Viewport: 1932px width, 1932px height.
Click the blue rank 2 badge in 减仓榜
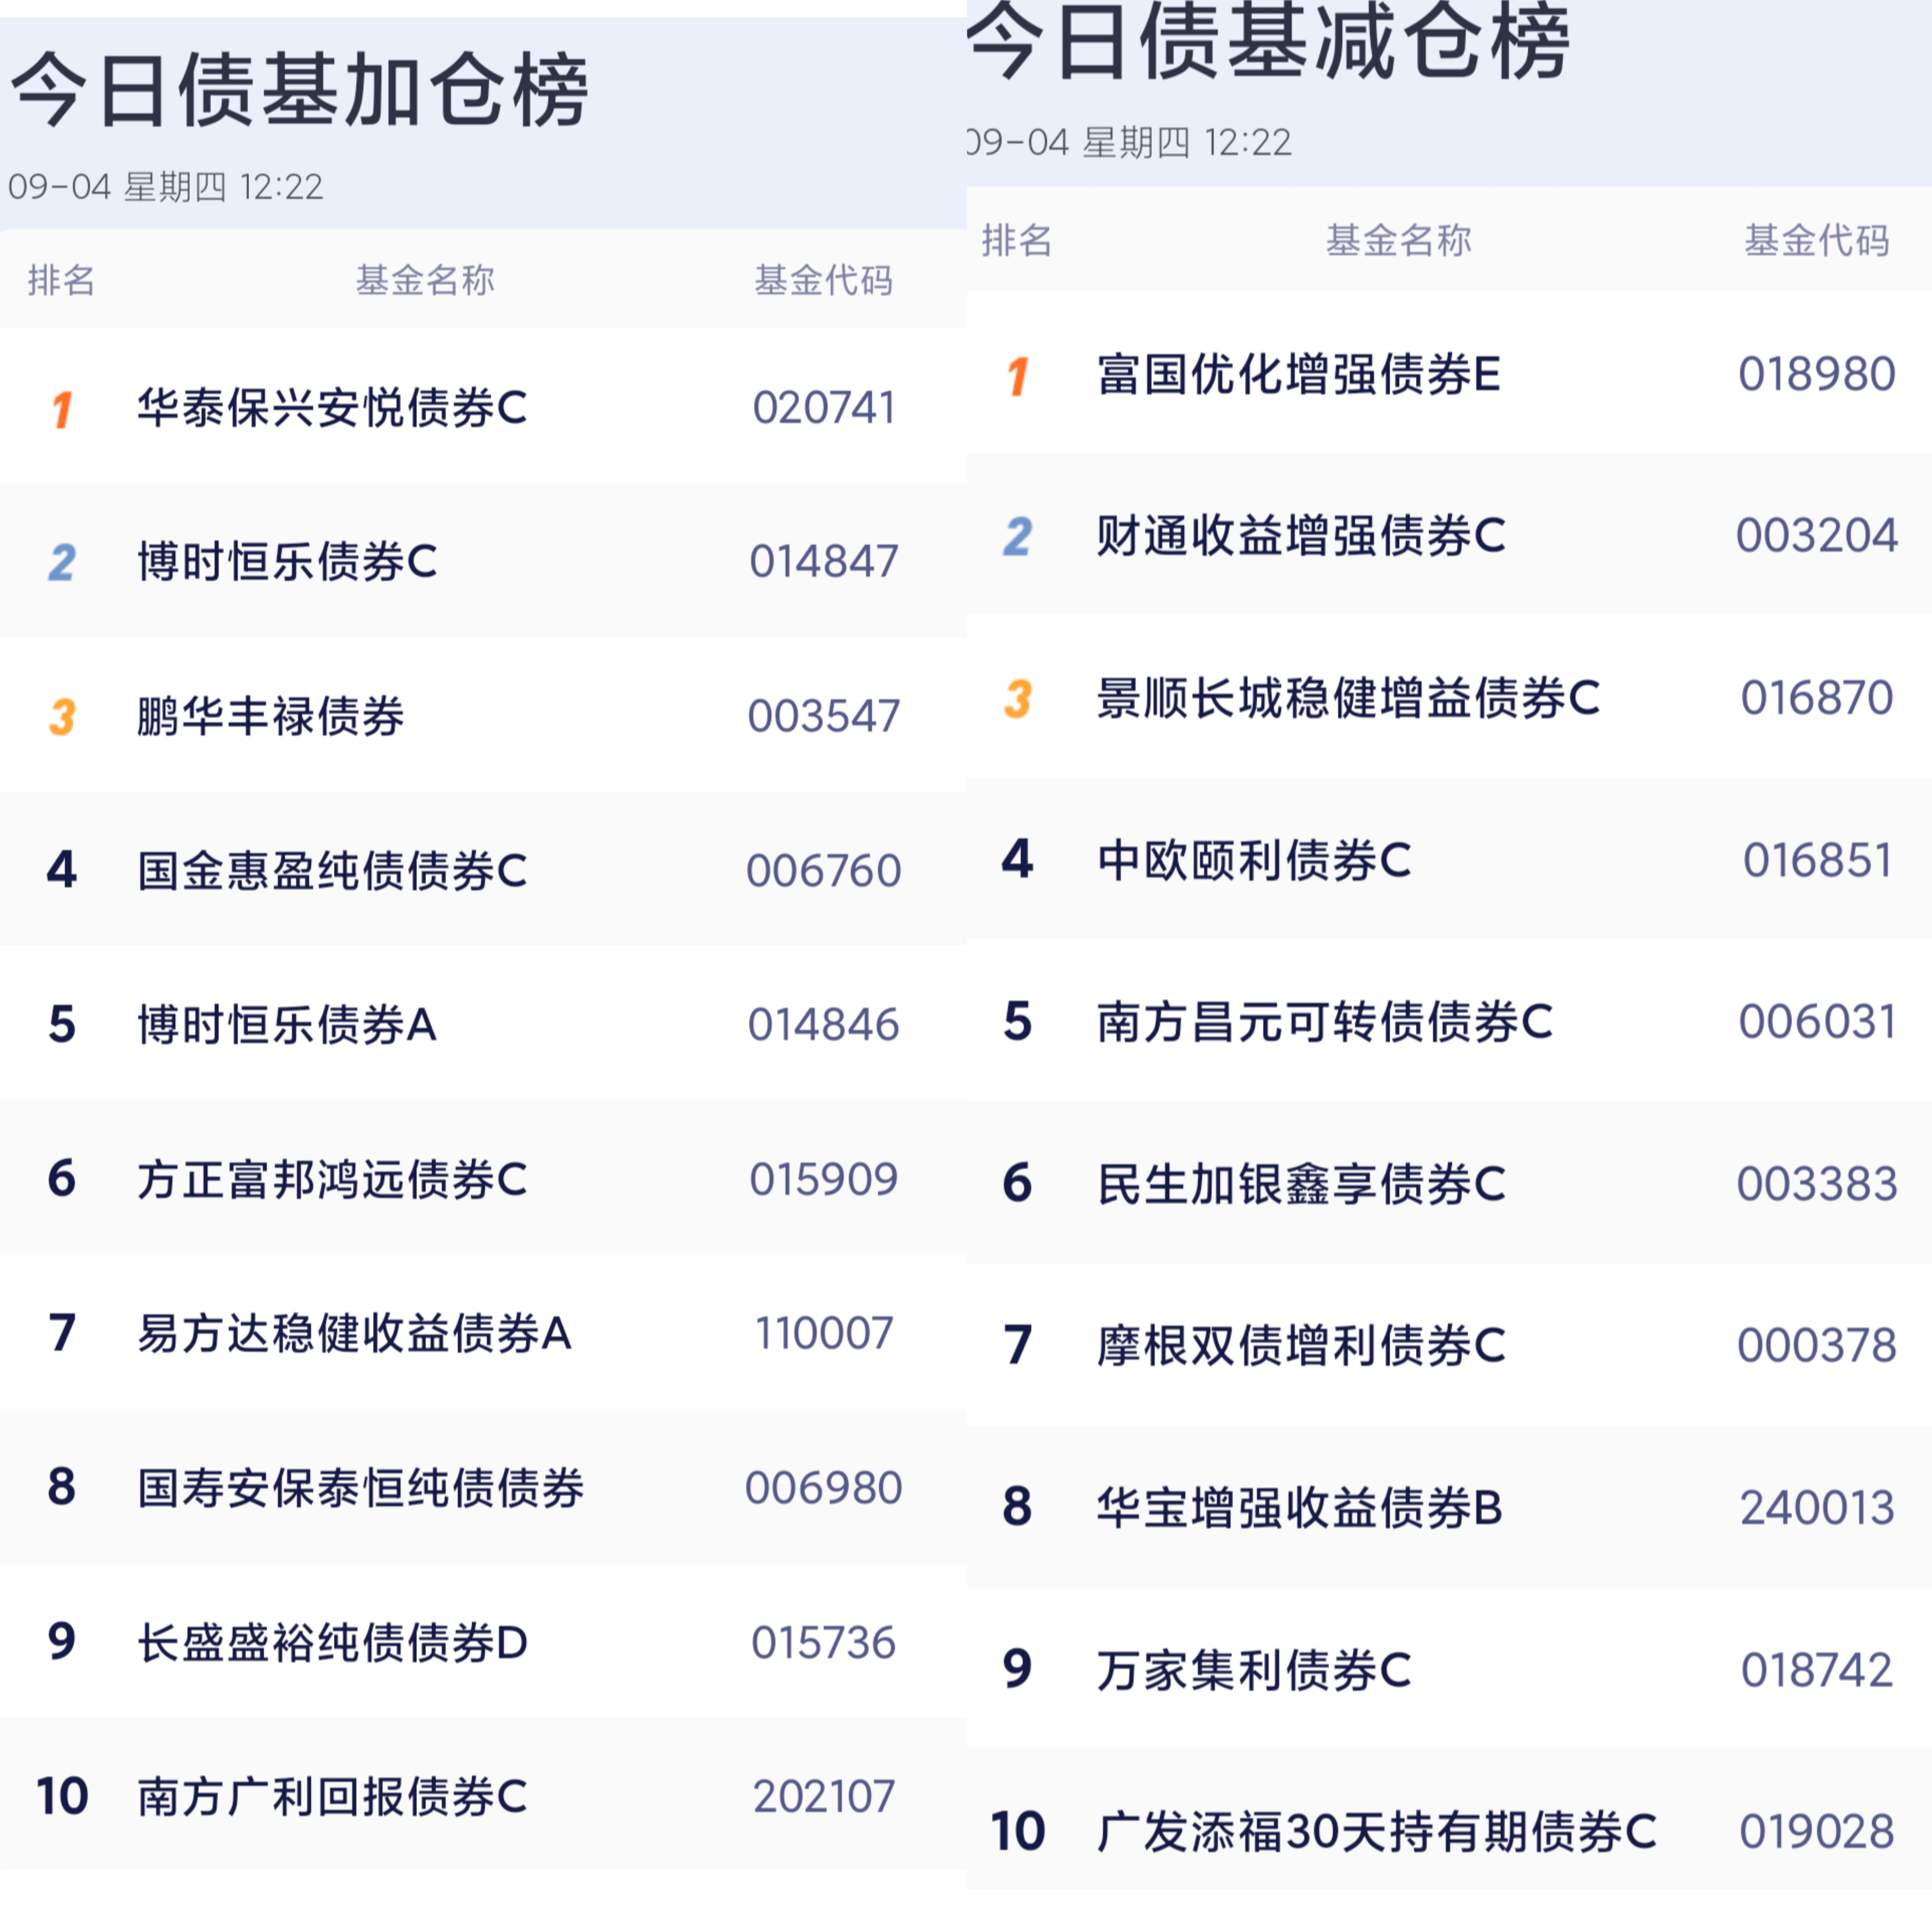(x=1018, y=537)
